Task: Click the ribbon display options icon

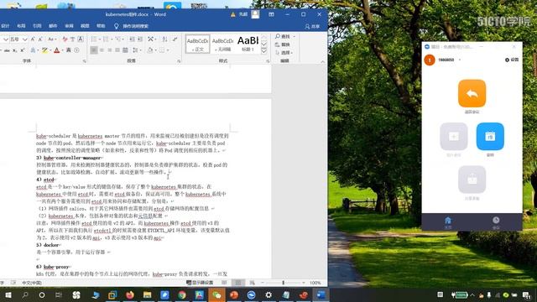Action: [271, 14]
